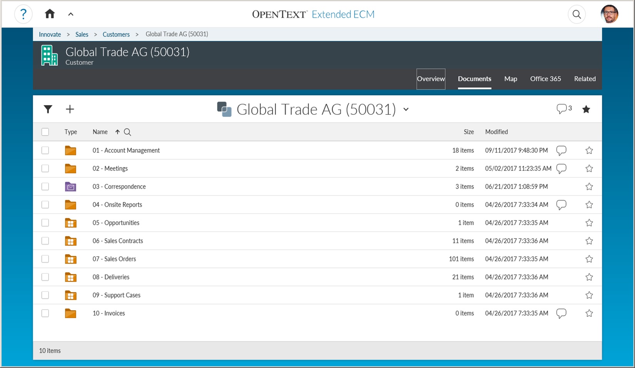Check the box for 02 - Meetings
This screenshot has width=635, height=368.
tap(45, 169)
